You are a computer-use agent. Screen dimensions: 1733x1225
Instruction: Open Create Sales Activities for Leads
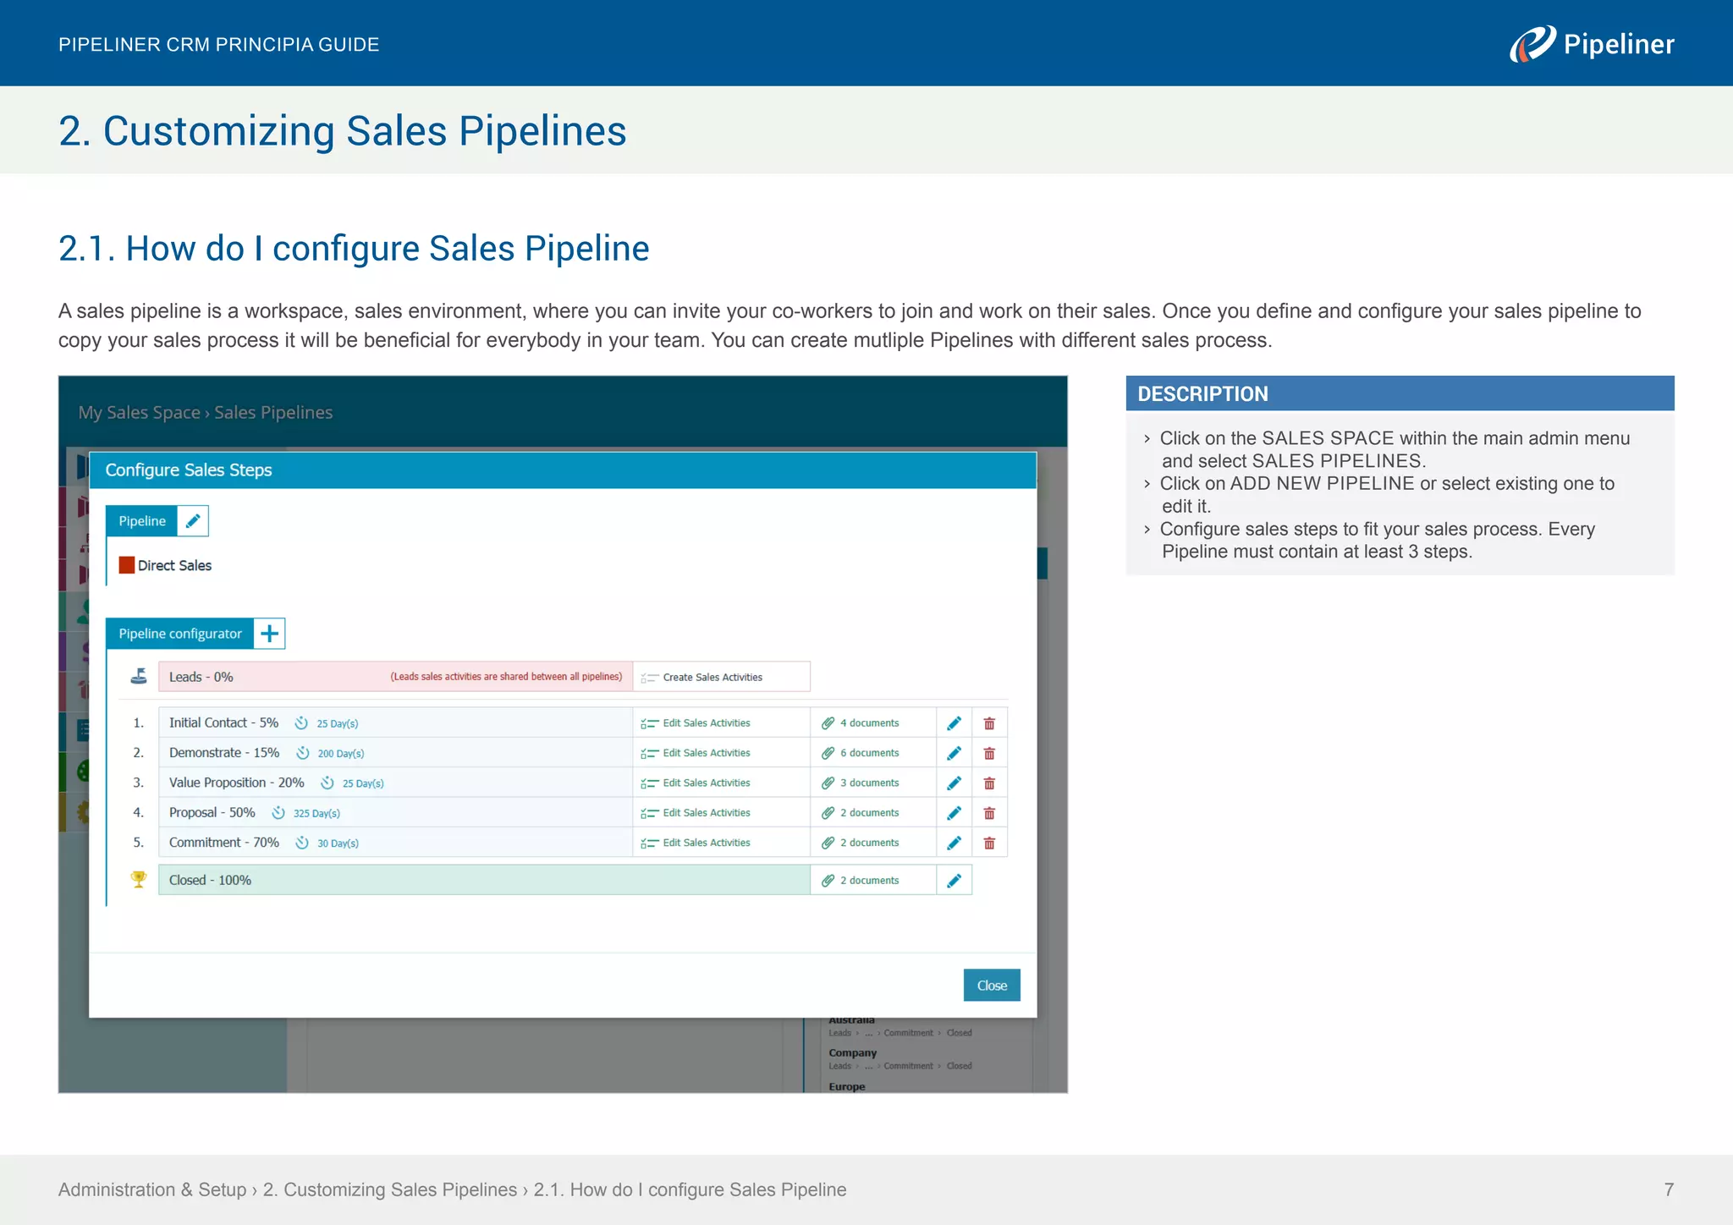tap(721, 677)
